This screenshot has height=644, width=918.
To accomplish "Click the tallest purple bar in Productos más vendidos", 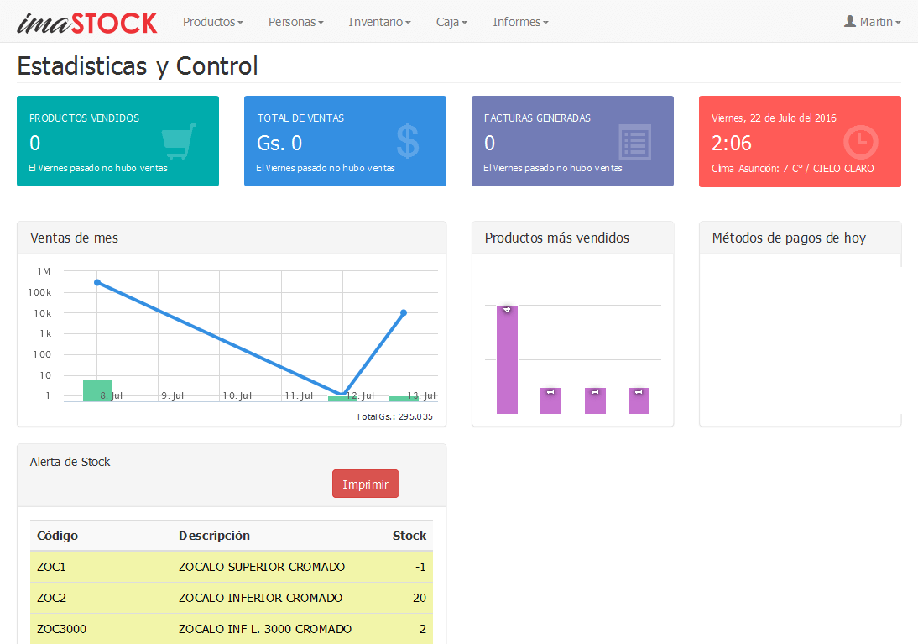I will pyautogui.click(x=507, y=361).
